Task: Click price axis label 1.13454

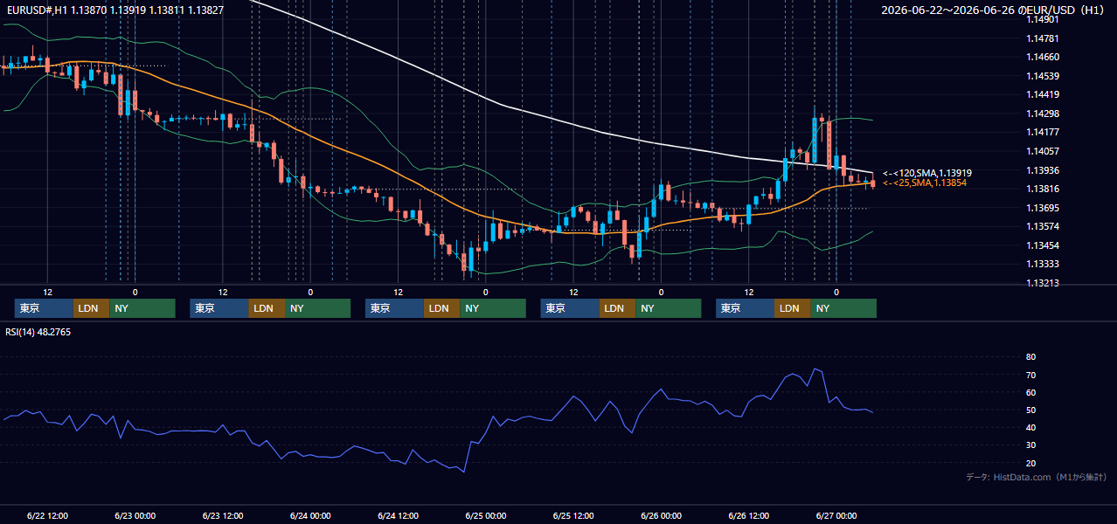Action: pos(1043,245)
